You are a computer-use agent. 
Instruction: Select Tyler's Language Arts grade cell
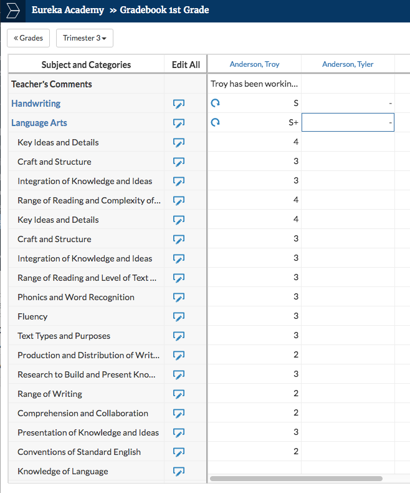click(x=348, y=122)
